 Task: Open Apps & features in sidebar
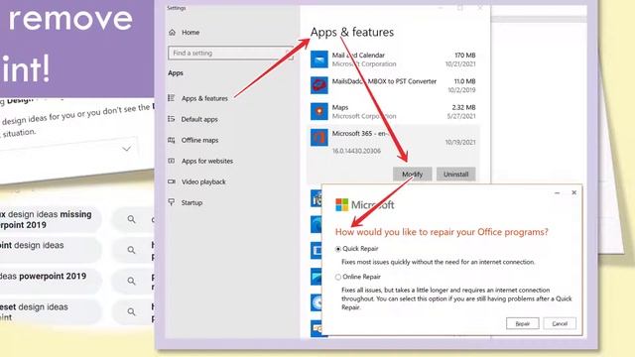click(x=204, y=98)
